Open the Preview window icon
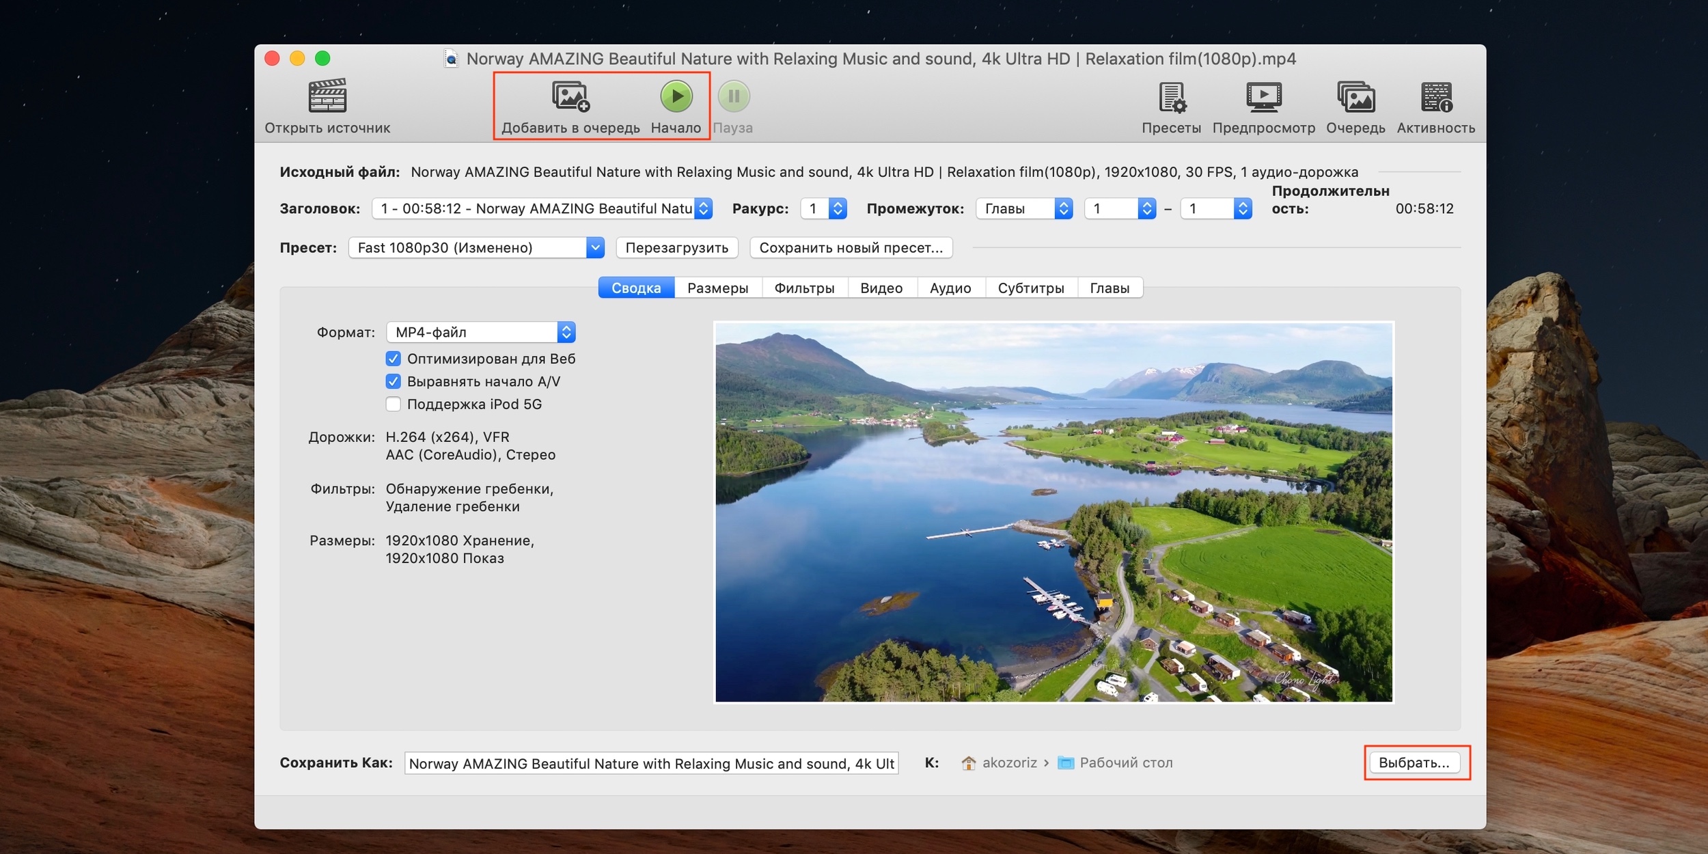The image size is (1708, 854). (1263, 97)
